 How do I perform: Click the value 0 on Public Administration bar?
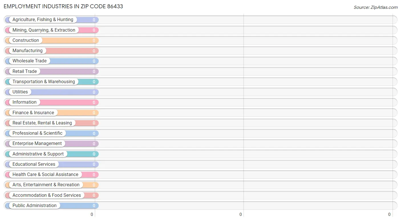[x=94, y=206]
